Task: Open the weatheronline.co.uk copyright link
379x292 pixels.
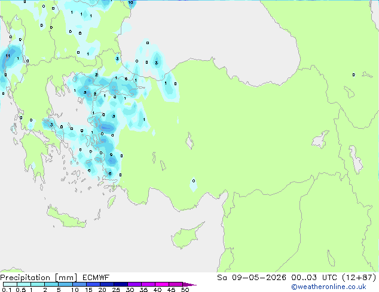Action: click(x=329, y=287)
